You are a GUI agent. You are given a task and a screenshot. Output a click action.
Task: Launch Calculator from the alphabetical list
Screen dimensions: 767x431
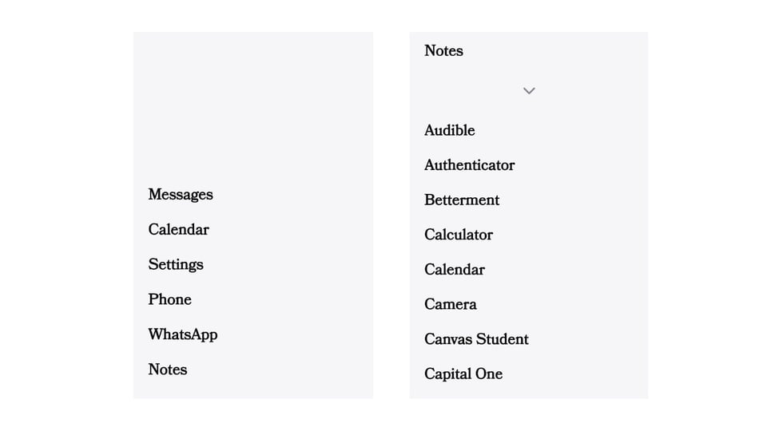point(459,235)
